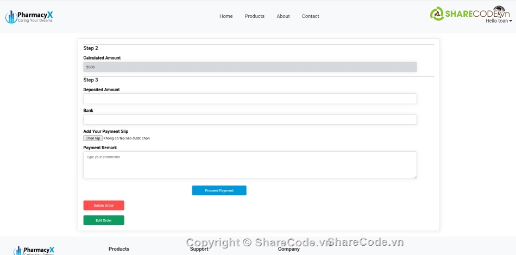Image resolution: width=516 pixels, height=255 pixels.
Task: Expand the Hello toan user dropdown
Action: [x=498, y=21]
